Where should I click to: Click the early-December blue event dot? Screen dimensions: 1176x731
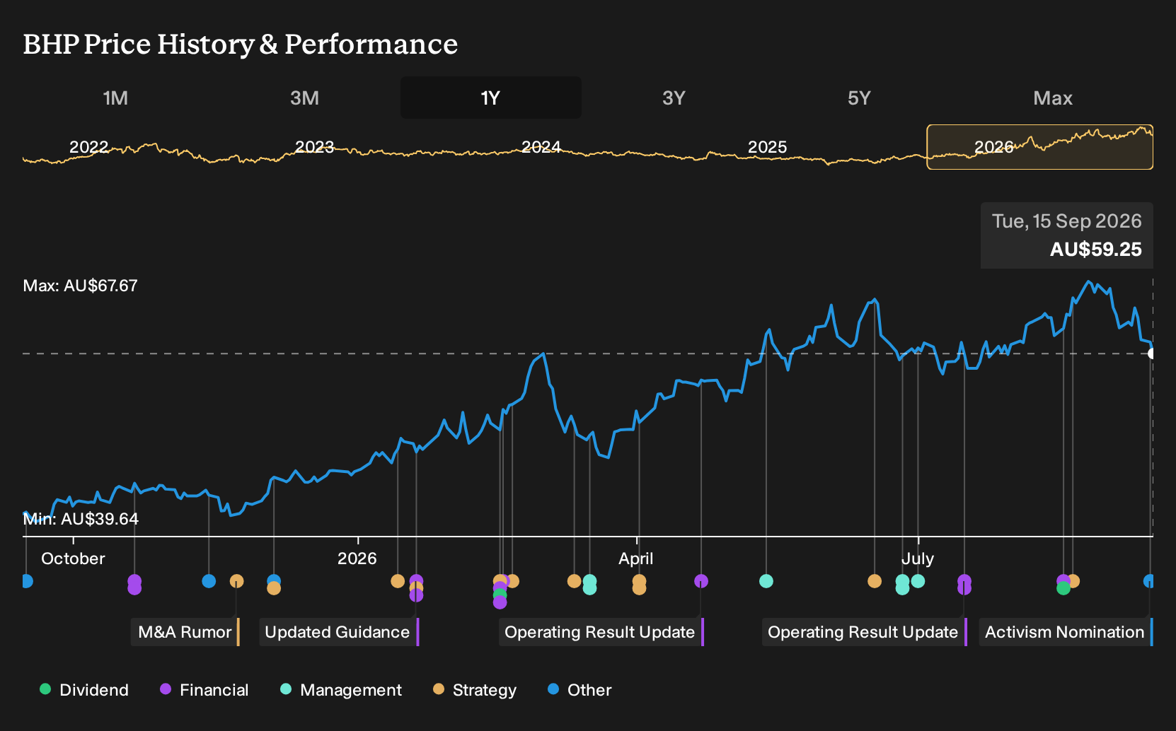[274, 580]
